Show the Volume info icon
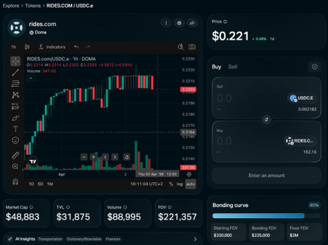The width and height of the screenshot is (328, 245). click(125, 207)
